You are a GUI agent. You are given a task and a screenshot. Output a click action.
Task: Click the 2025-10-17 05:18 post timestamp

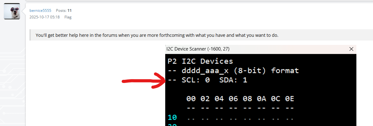(45, 17)
